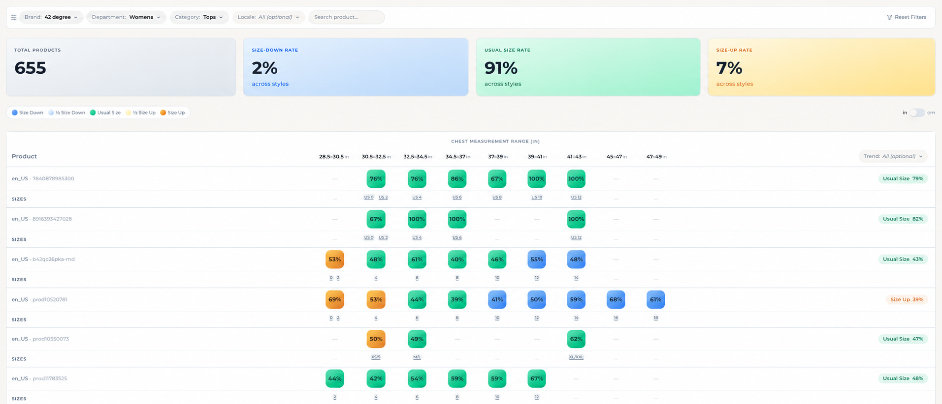Open product en_US prod10550073

[x=40, y=339]
